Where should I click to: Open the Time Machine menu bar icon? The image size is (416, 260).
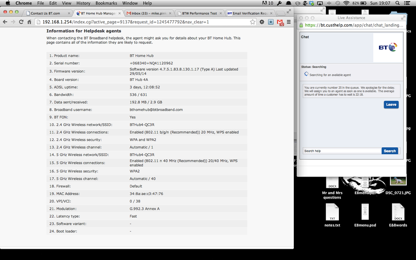pyautogui.click(x=338, y=3)
